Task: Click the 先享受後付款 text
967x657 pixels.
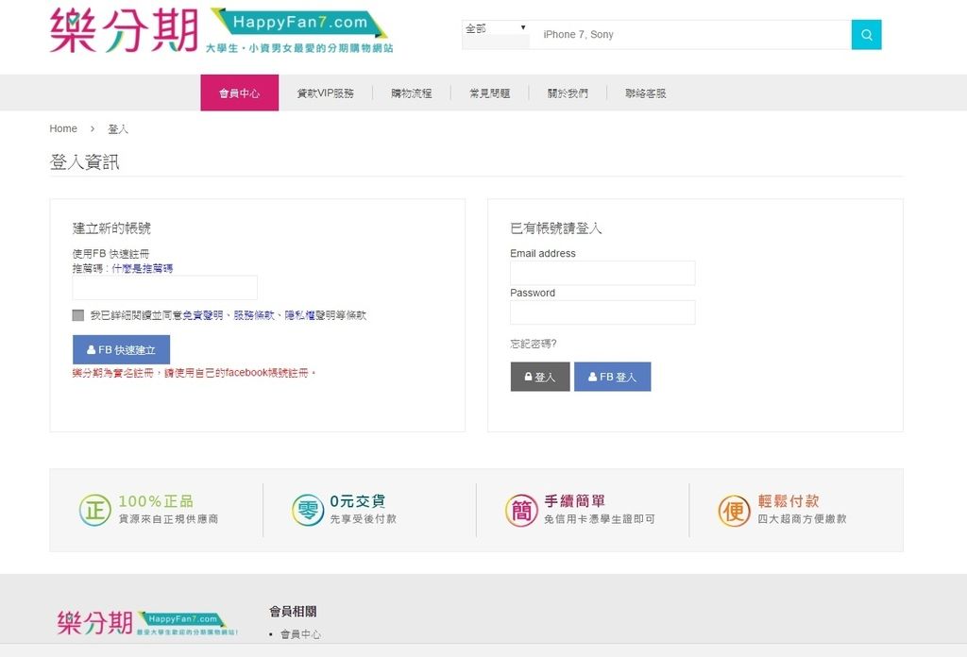Action: tap(364, 519)
